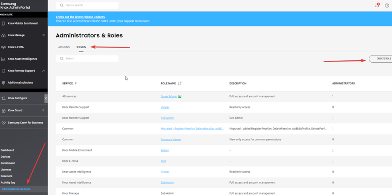This screenshot has width=392, height=195.
Task: Open Knox Mobile Enrollment device icon
Action: pos(3,23)
